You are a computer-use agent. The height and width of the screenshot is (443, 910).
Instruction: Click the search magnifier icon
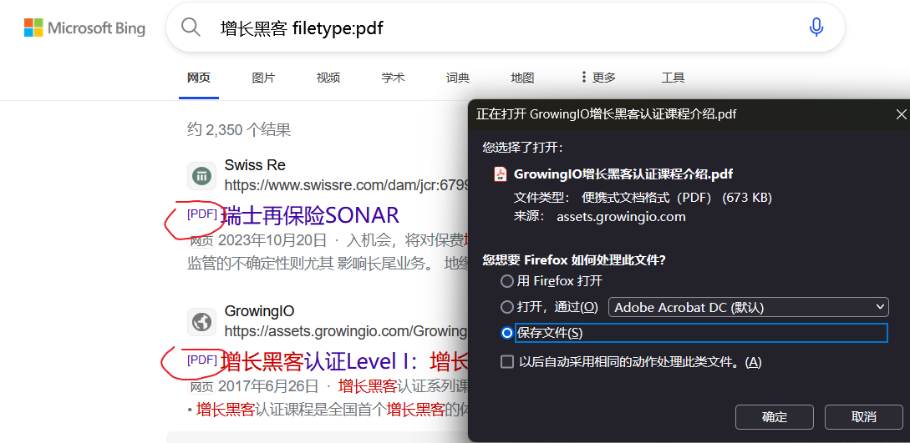(x=191, y=28)
